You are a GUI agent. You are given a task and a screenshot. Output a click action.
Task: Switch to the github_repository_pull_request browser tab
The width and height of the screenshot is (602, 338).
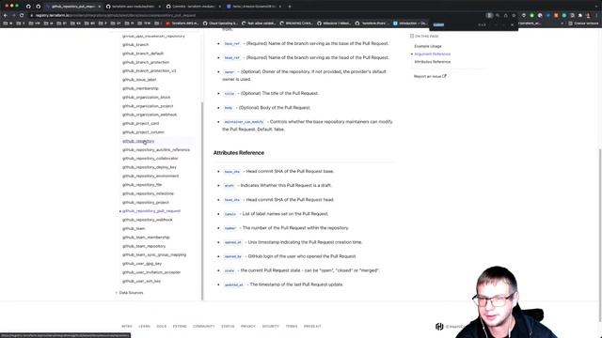pyautogui.click(x=72, y=7)
